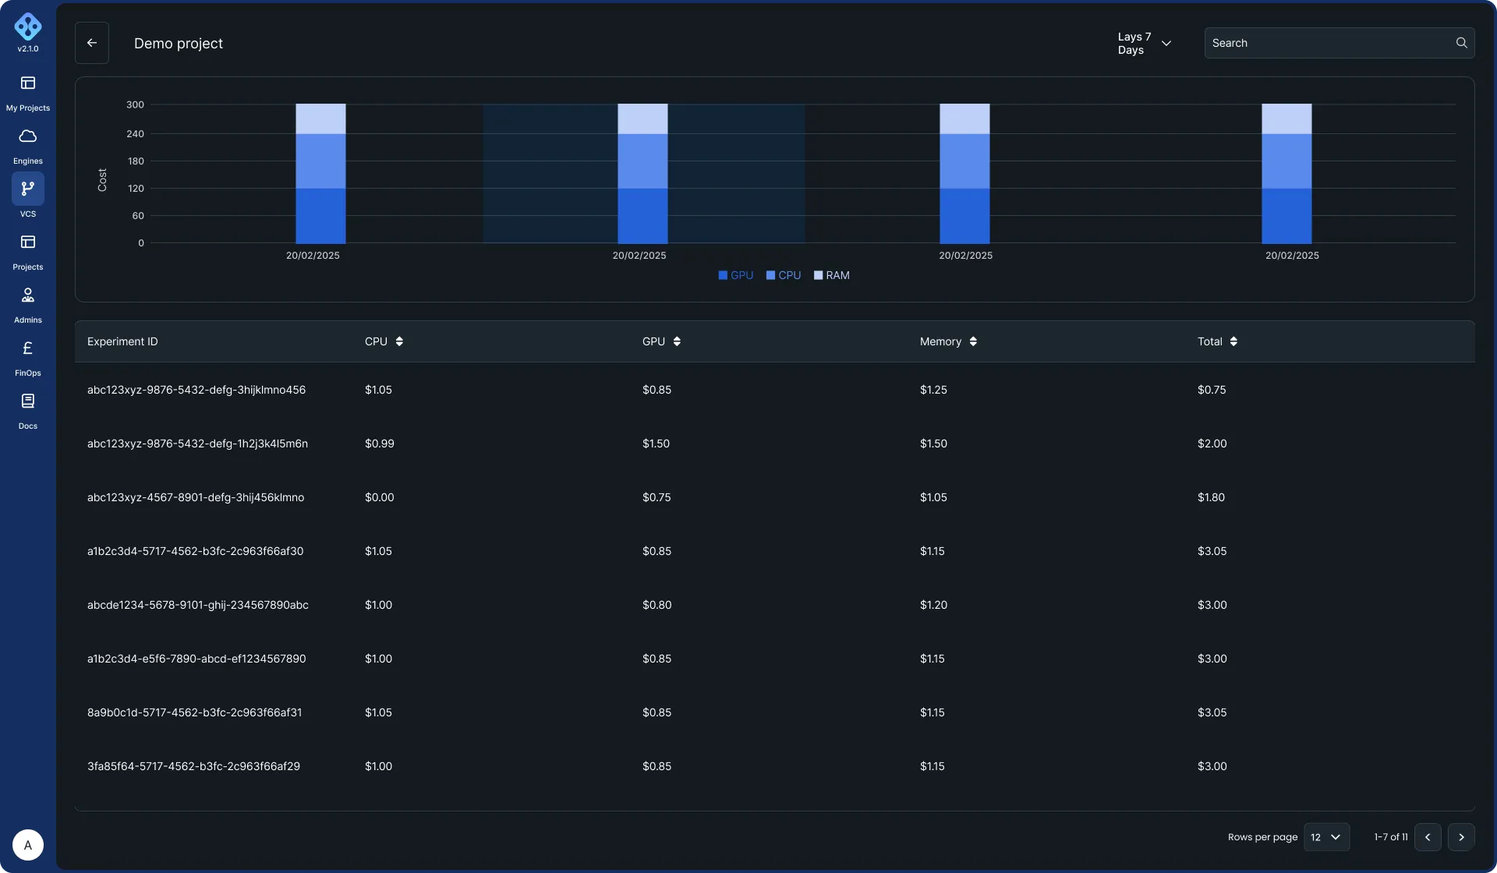This screenshot has height=873, width=1497.
Task: Click the search magnifier icon
Action: pyautogui.click(x=1461, y=43)
